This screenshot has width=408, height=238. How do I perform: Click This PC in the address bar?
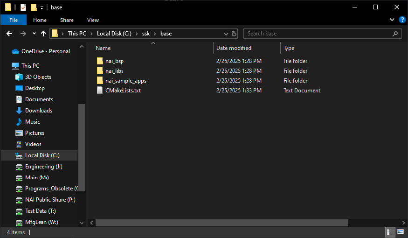pos(77,34)
